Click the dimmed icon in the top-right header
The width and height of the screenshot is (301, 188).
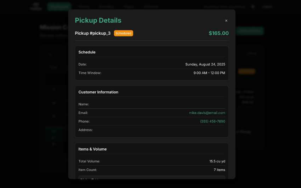pos(253,6)
